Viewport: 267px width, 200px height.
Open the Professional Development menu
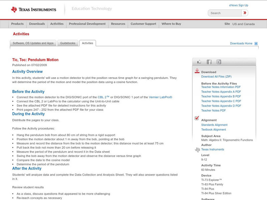(x=87, y=24)
